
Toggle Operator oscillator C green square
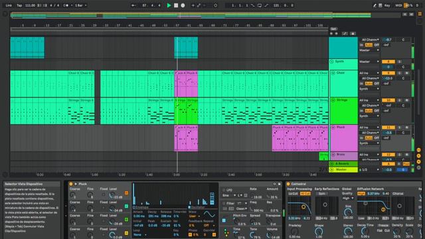pos(126,206)
